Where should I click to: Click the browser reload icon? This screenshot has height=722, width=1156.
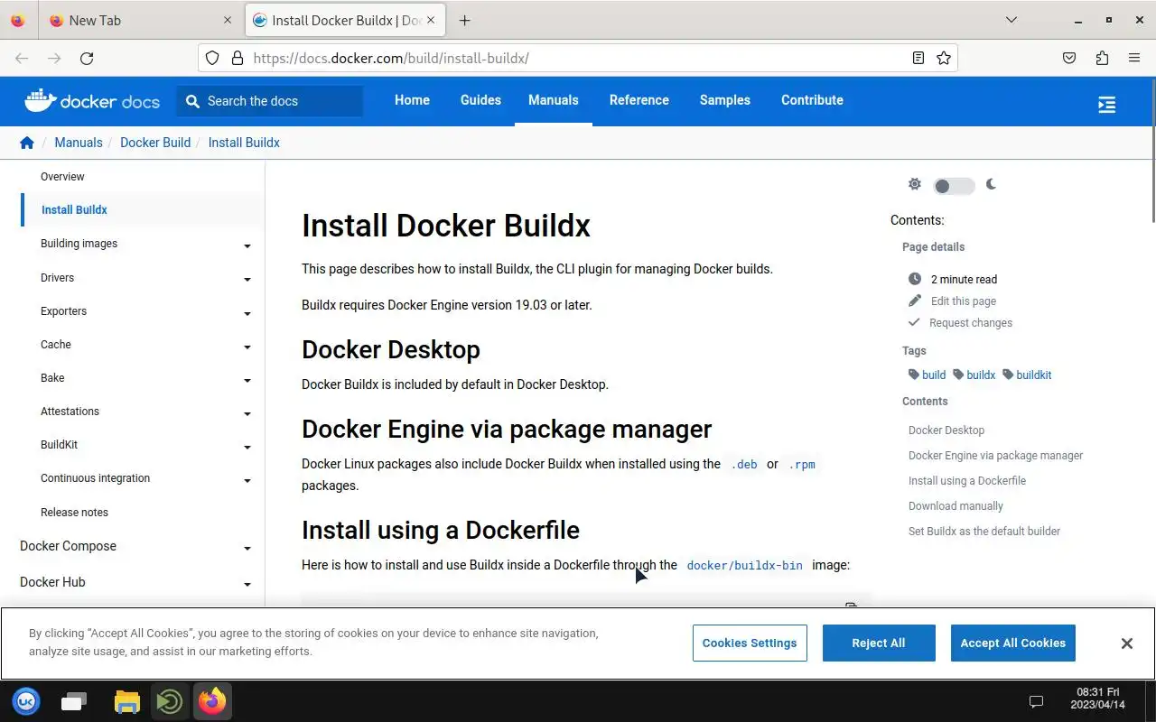coord(87,58)
